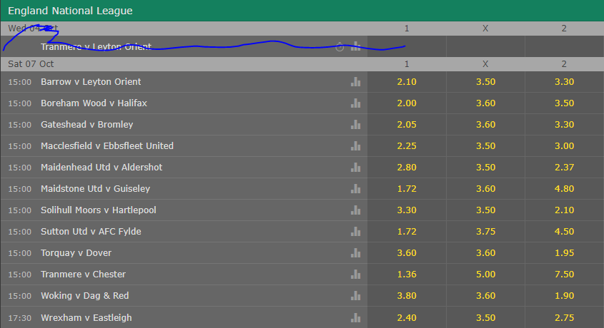Open the Sutton Utd v AFC Fylde match
Viewport: 604px width, 328px height.
click(x=91, y=232)
